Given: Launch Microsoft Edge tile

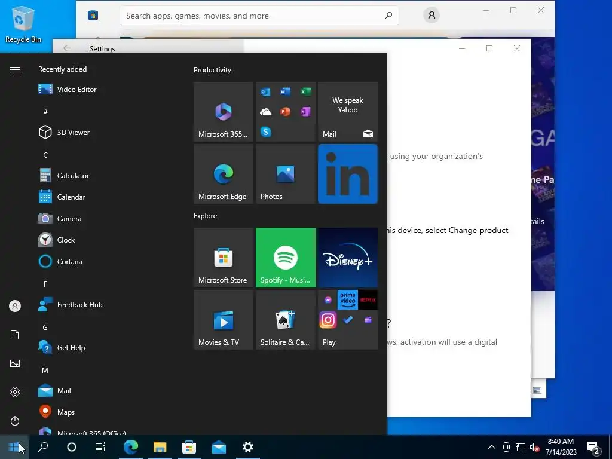Looking at the screenshot, I should 224,174.
